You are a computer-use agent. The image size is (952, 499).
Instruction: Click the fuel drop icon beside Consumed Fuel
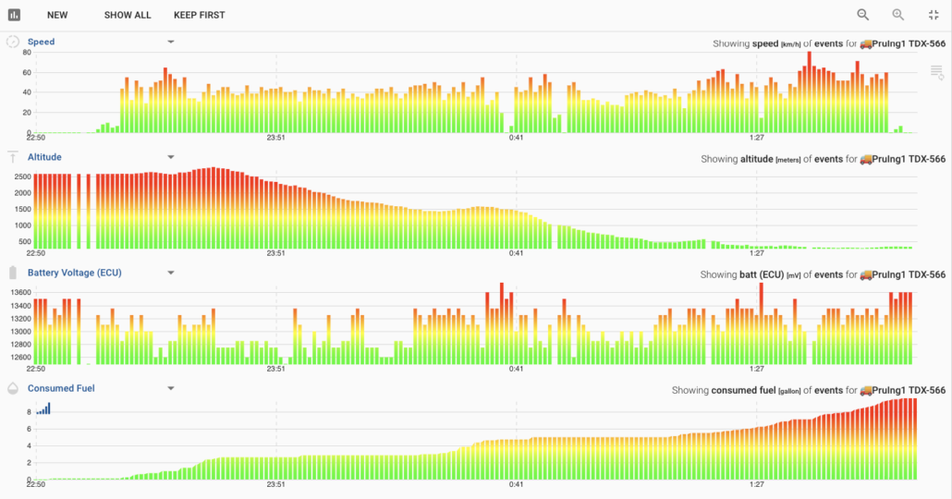tap(13, 388)
